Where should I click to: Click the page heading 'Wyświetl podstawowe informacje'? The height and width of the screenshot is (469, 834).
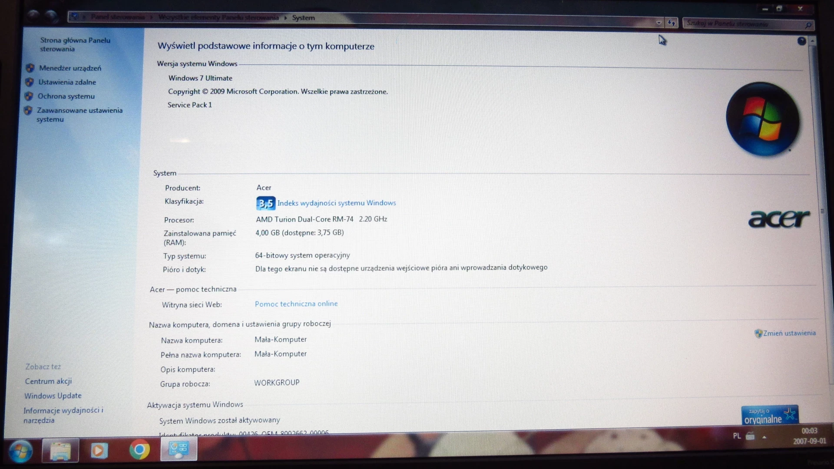266,46
